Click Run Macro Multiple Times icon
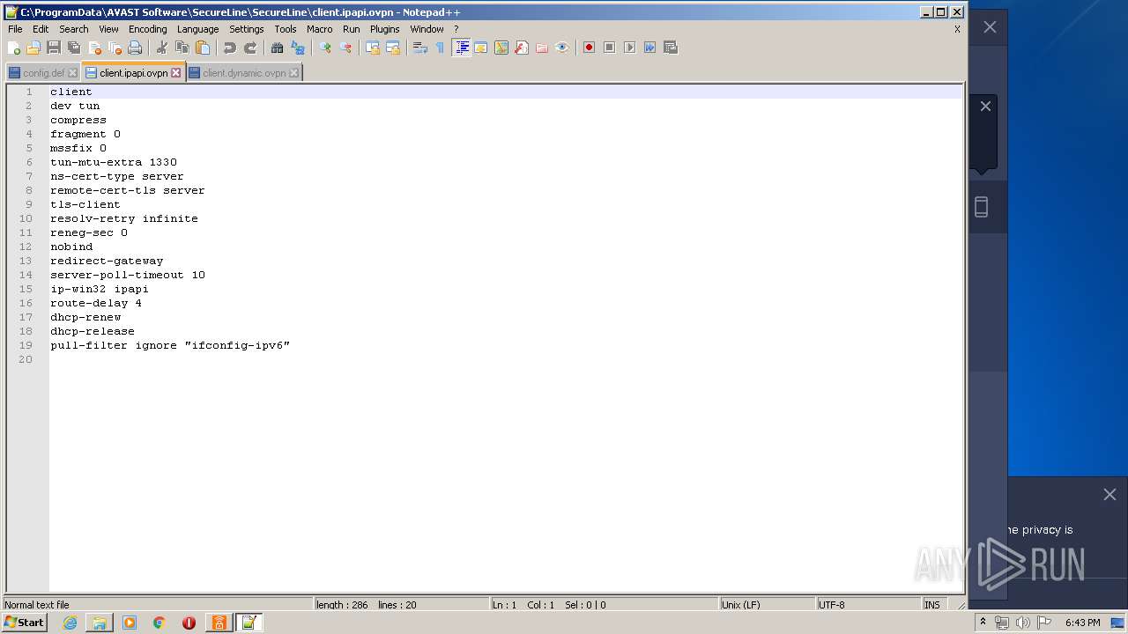1128x634 pixels. [649, 48]
